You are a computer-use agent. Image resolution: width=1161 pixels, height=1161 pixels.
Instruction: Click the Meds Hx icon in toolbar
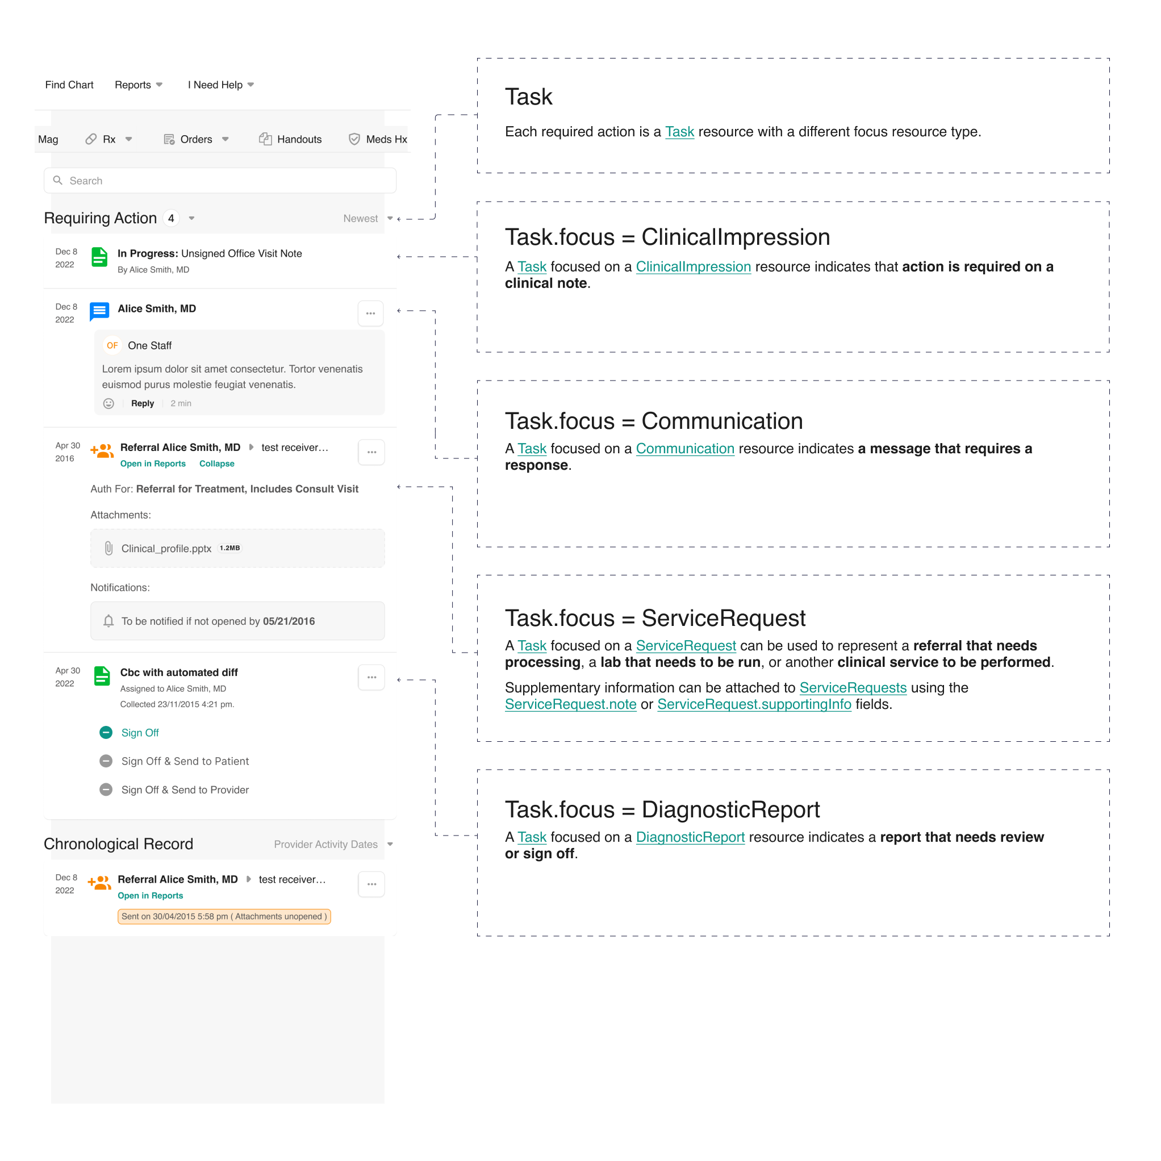[354, 139]
